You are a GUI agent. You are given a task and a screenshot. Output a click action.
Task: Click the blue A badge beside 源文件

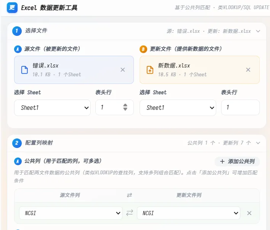pos(18,49)
